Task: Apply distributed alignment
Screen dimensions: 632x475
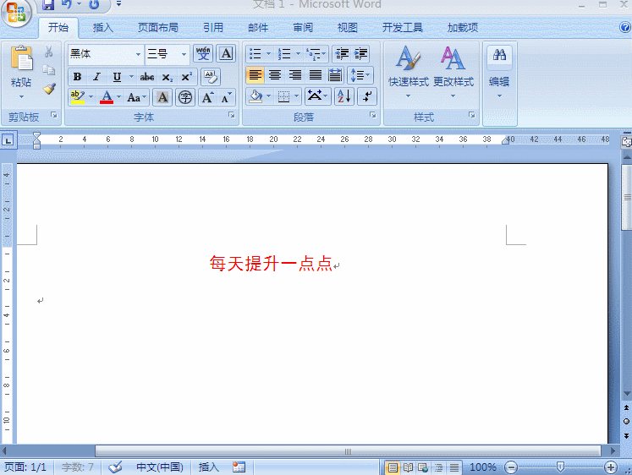Action: pyautogui.click(x=335, y=75)
